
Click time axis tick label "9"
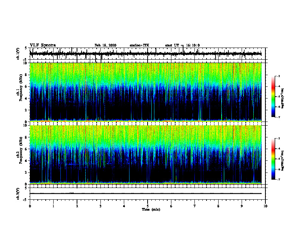pos(242,206)
